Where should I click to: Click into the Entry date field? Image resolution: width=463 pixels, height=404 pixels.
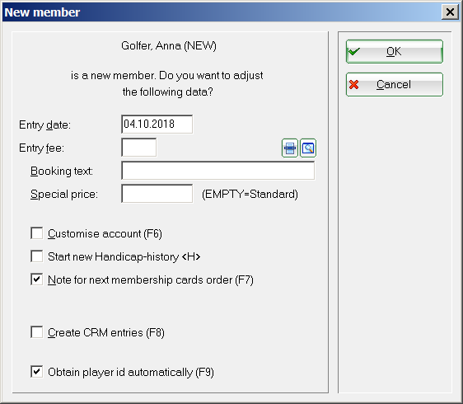(x=157, y=124)
